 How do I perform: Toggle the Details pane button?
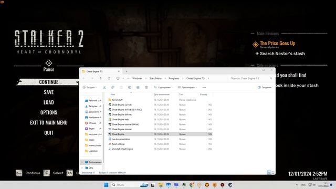(x=265, y=88)
